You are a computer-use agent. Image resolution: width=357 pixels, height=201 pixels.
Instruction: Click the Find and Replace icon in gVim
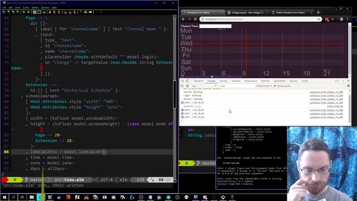coord(50,12)
